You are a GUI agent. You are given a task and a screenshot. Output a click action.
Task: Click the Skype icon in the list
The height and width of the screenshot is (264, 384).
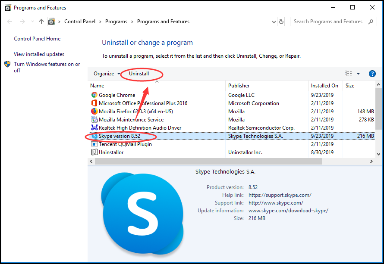94,136
